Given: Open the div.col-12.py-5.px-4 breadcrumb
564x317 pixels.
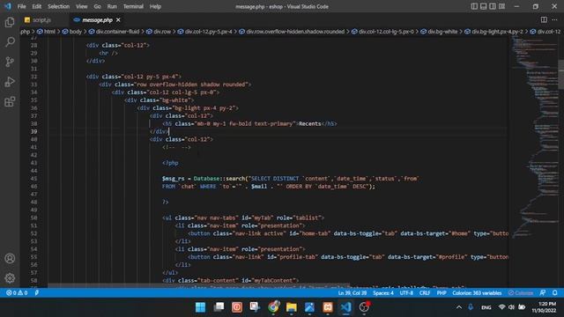Looking at the screenshot, I should click(208, 32).
